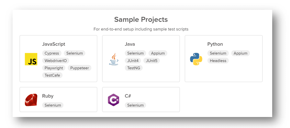Open Selenium tag under Ruby

click(x=53, y=105)
